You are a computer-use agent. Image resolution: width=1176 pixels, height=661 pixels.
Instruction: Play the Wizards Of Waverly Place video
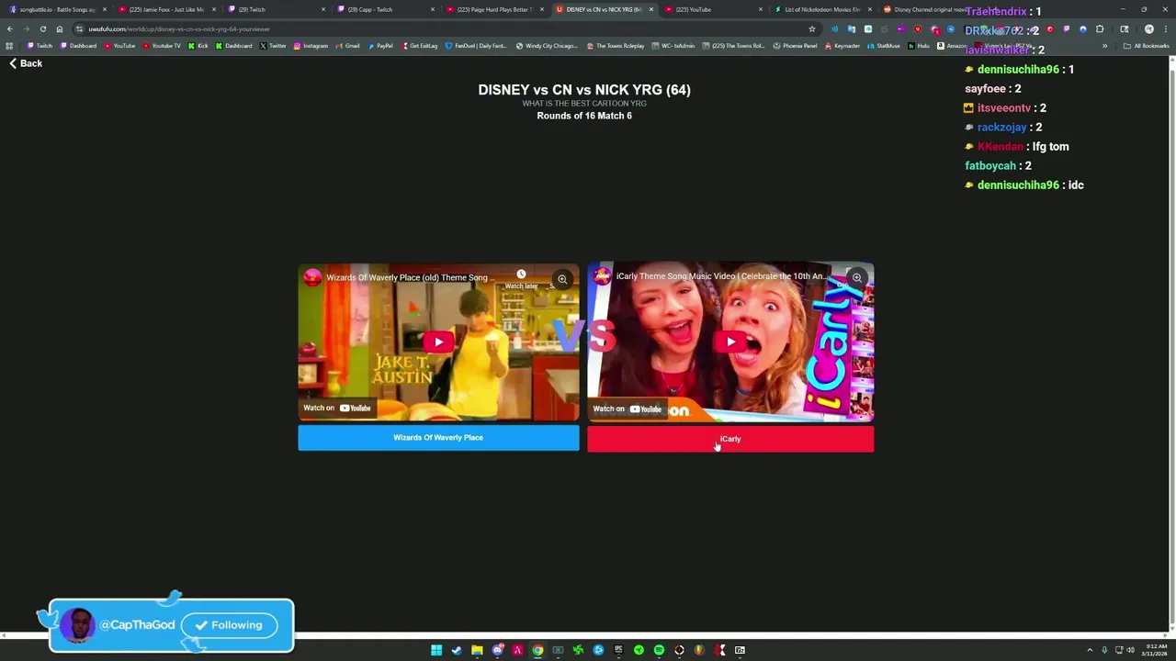[438, 342]
